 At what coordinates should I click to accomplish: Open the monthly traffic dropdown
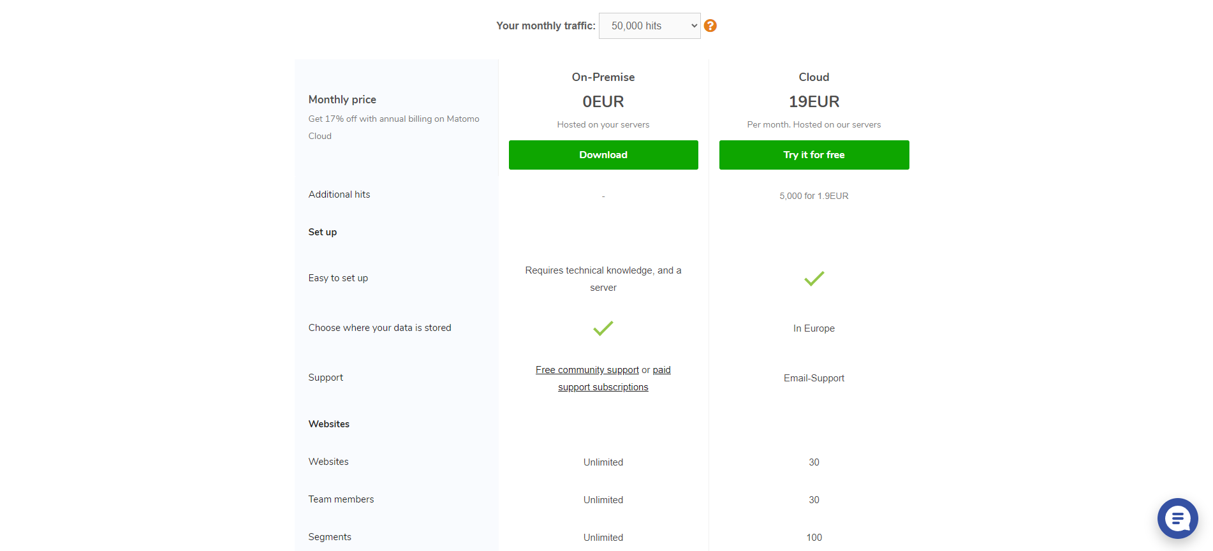coord(649,26)
